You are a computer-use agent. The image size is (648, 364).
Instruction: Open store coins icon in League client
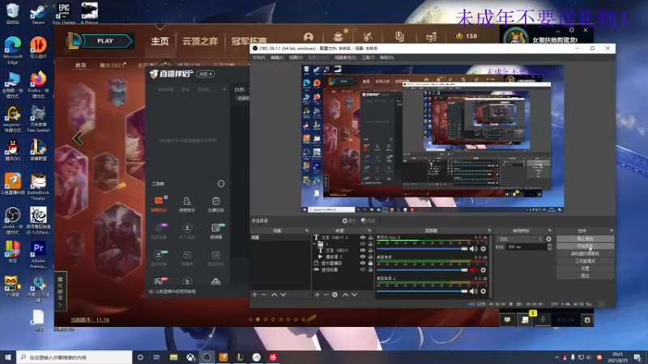coord(431,37)
